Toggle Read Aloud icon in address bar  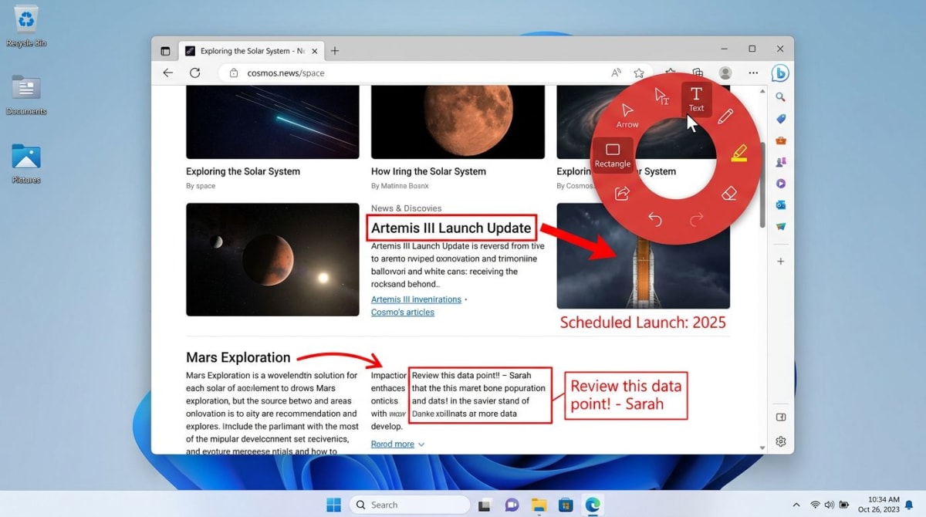coord(616,73)
